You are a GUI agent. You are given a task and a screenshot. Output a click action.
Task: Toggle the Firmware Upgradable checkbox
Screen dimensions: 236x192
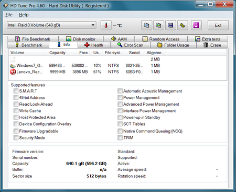16,131
